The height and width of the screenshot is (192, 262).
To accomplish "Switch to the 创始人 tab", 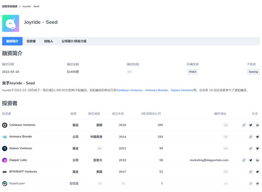I will coord(49,41).
